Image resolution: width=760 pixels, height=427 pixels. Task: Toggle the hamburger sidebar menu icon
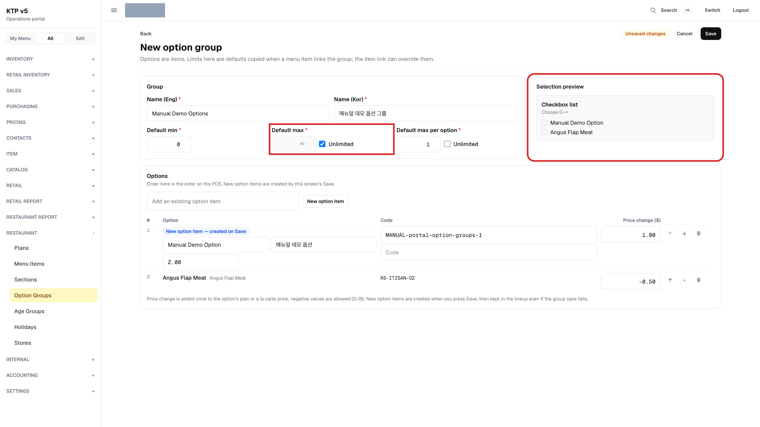pos(114,10)
